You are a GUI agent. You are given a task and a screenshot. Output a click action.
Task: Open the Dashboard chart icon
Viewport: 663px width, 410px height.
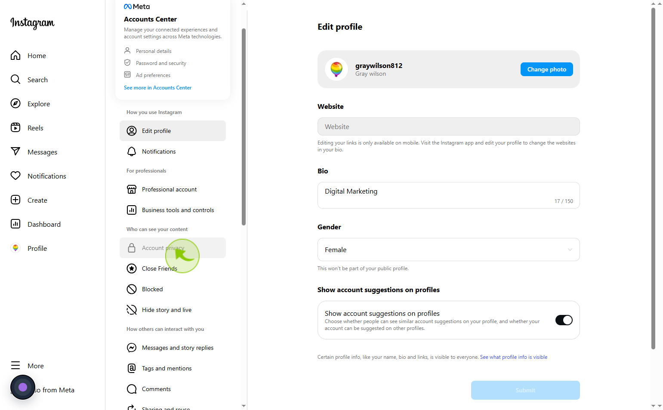pyautogui.click(x=15, y=224)
